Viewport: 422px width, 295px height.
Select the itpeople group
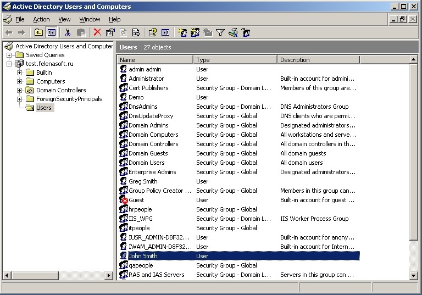pos(139,228)
